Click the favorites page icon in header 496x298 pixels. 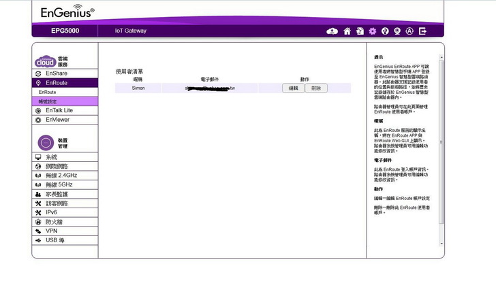coord(360,31)
